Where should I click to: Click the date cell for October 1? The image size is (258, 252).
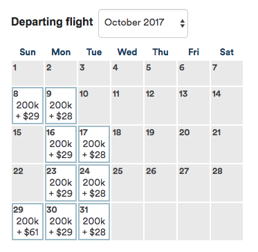tap(28, 73)
